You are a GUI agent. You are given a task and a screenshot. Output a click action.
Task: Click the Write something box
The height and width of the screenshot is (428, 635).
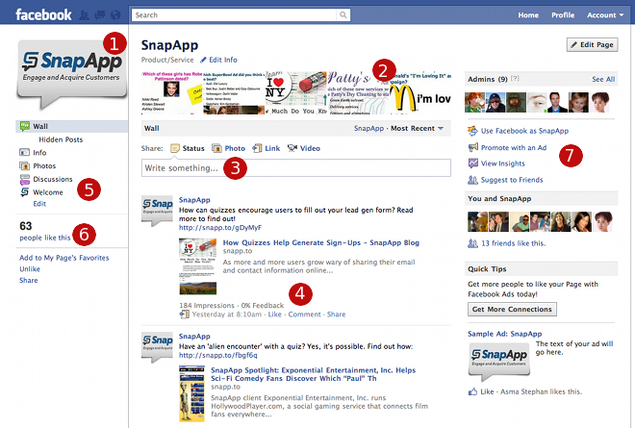click(x=296, y=167)
